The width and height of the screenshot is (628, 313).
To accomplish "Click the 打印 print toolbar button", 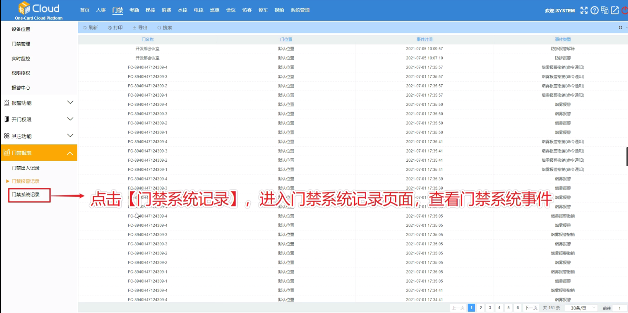I will point(115,28).
